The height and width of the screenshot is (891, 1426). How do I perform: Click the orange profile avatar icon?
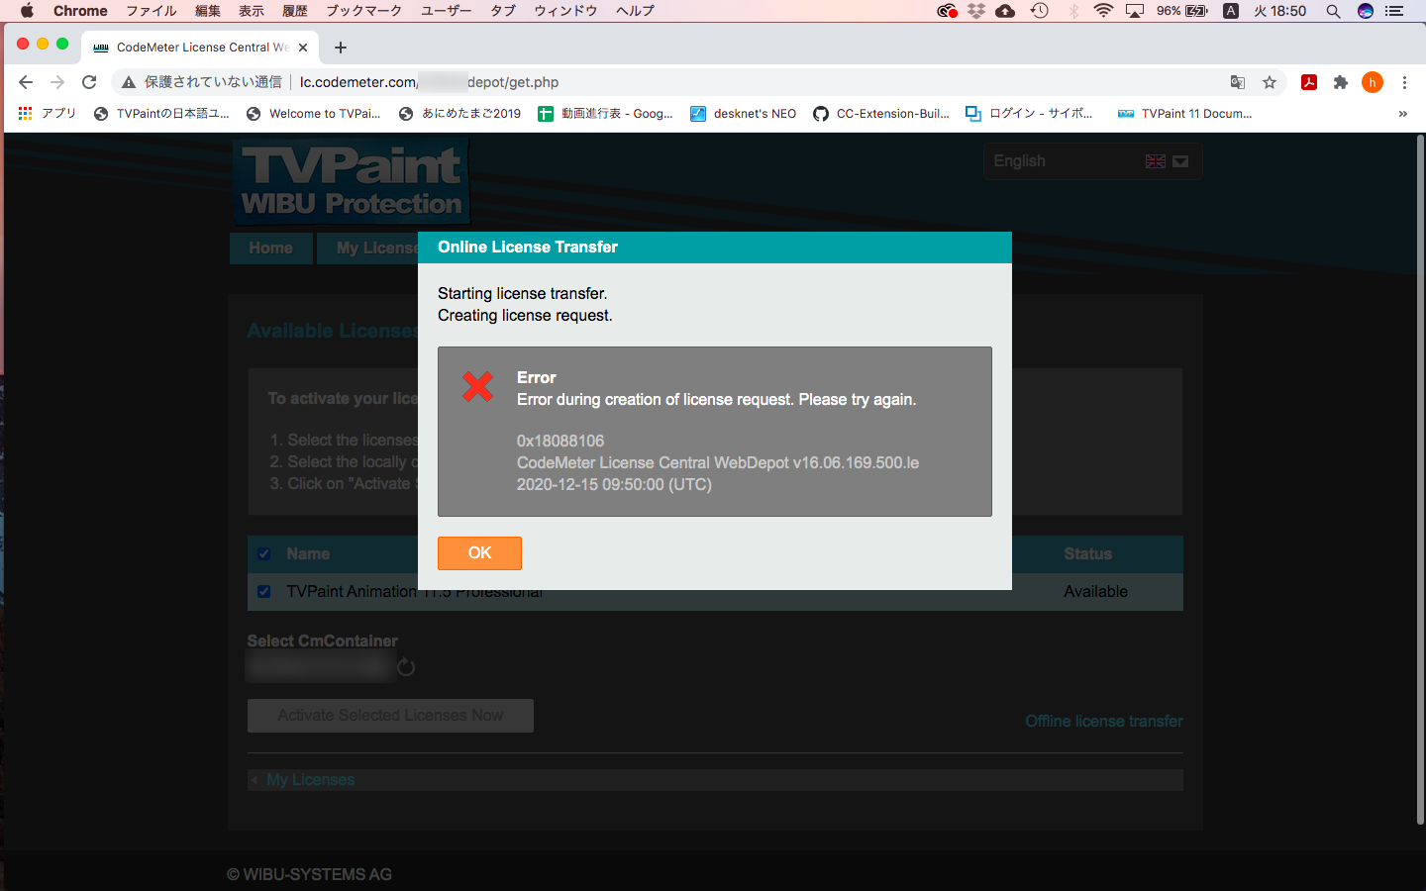point(1373,82)
